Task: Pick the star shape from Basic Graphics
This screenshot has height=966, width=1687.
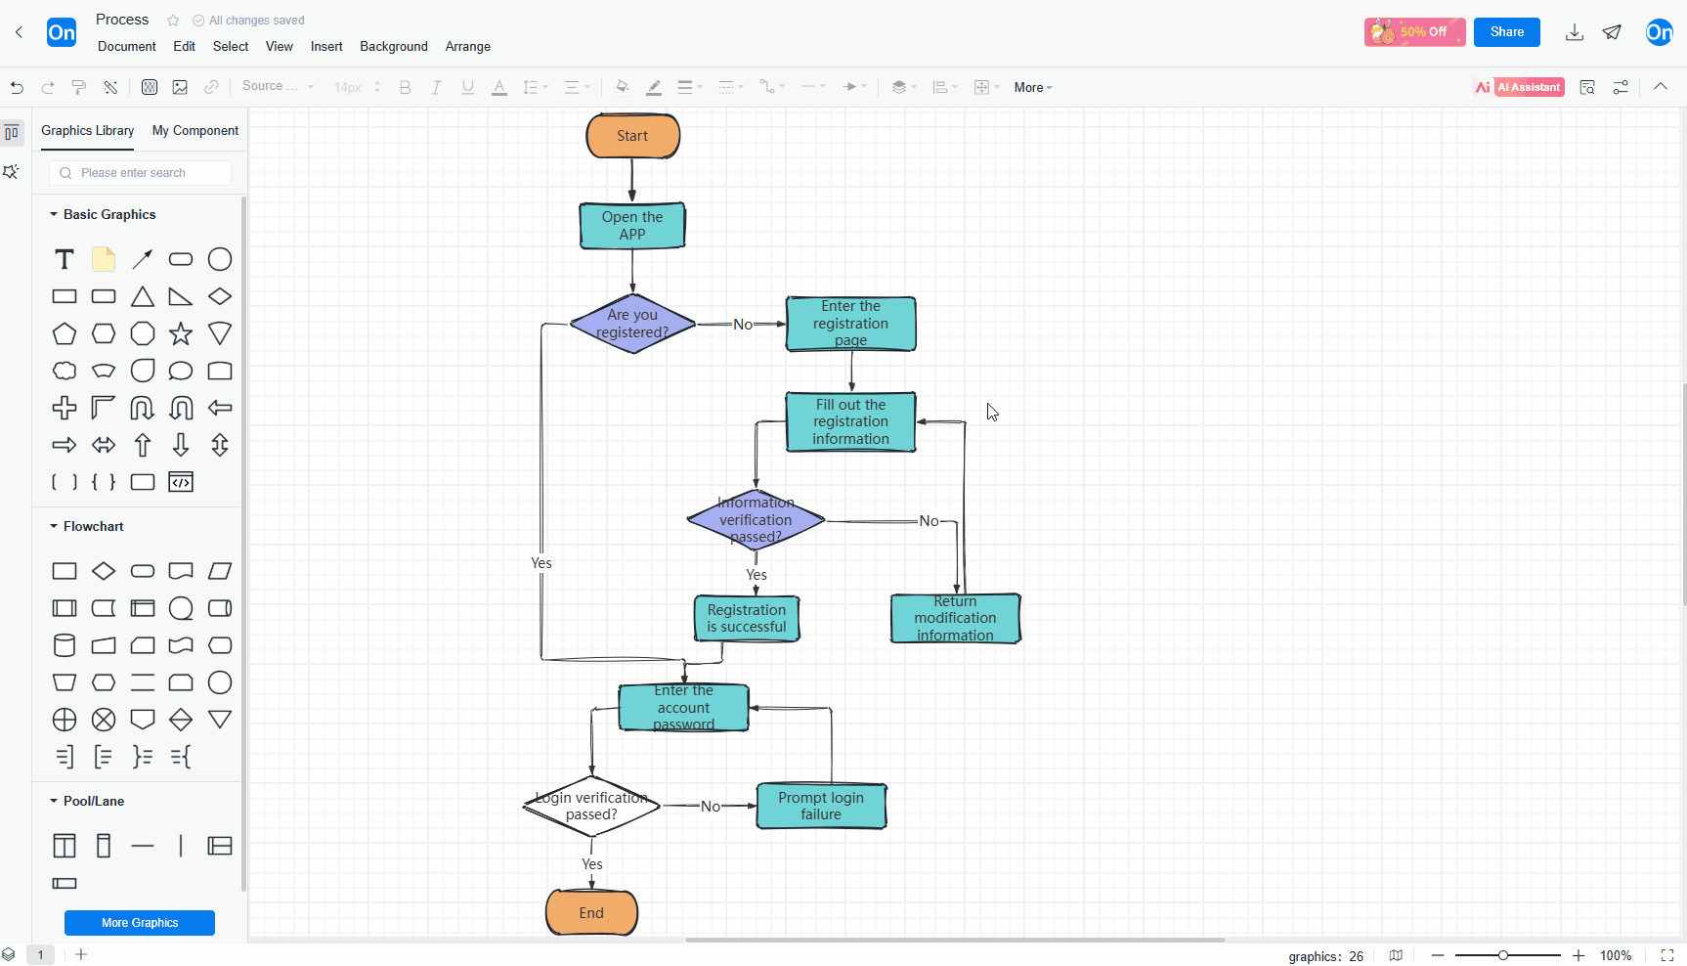Action: 181,333
